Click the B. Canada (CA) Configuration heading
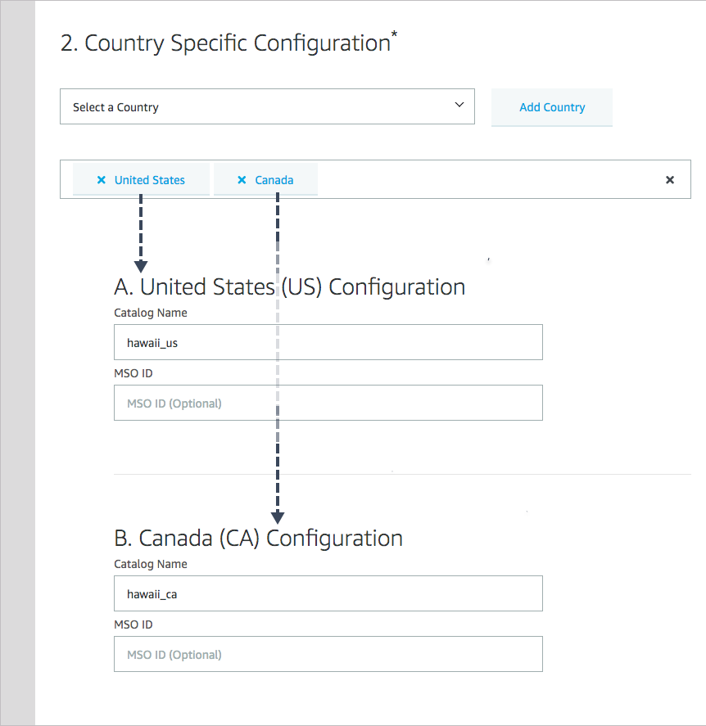 pyautogui.click(x=259, y=539)
